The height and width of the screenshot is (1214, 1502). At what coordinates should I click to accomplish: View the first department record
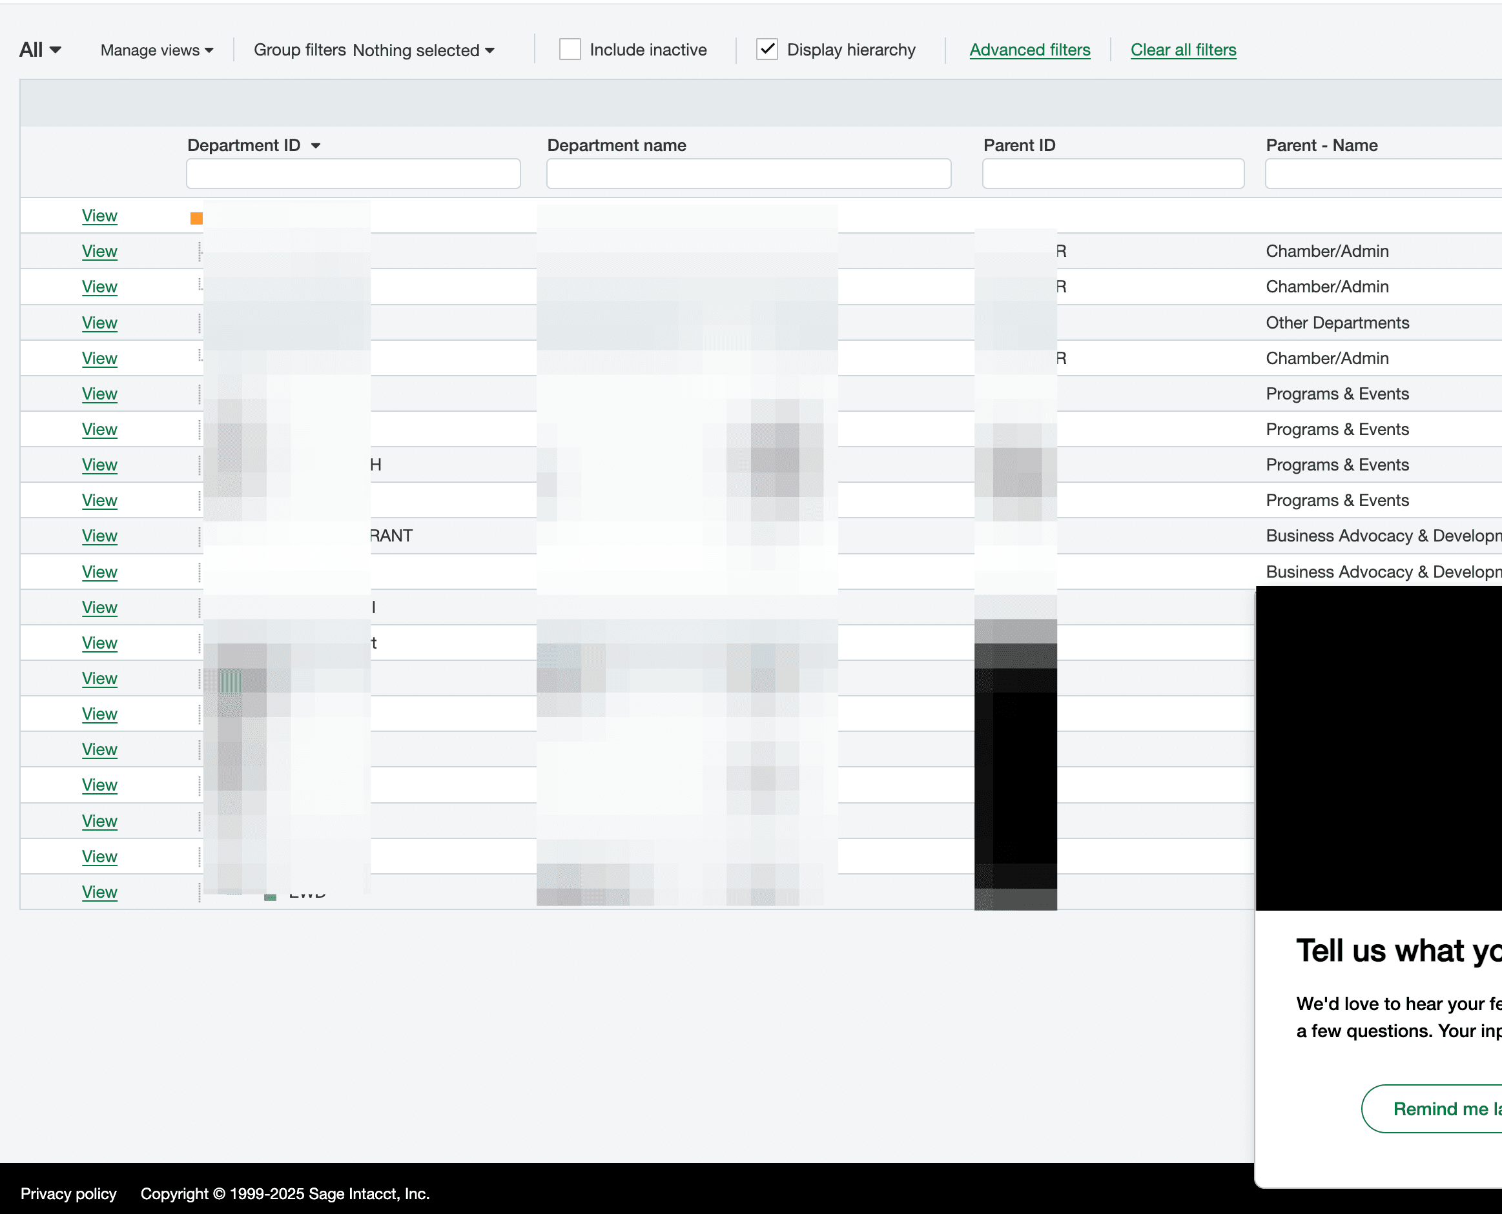point(99,216)
